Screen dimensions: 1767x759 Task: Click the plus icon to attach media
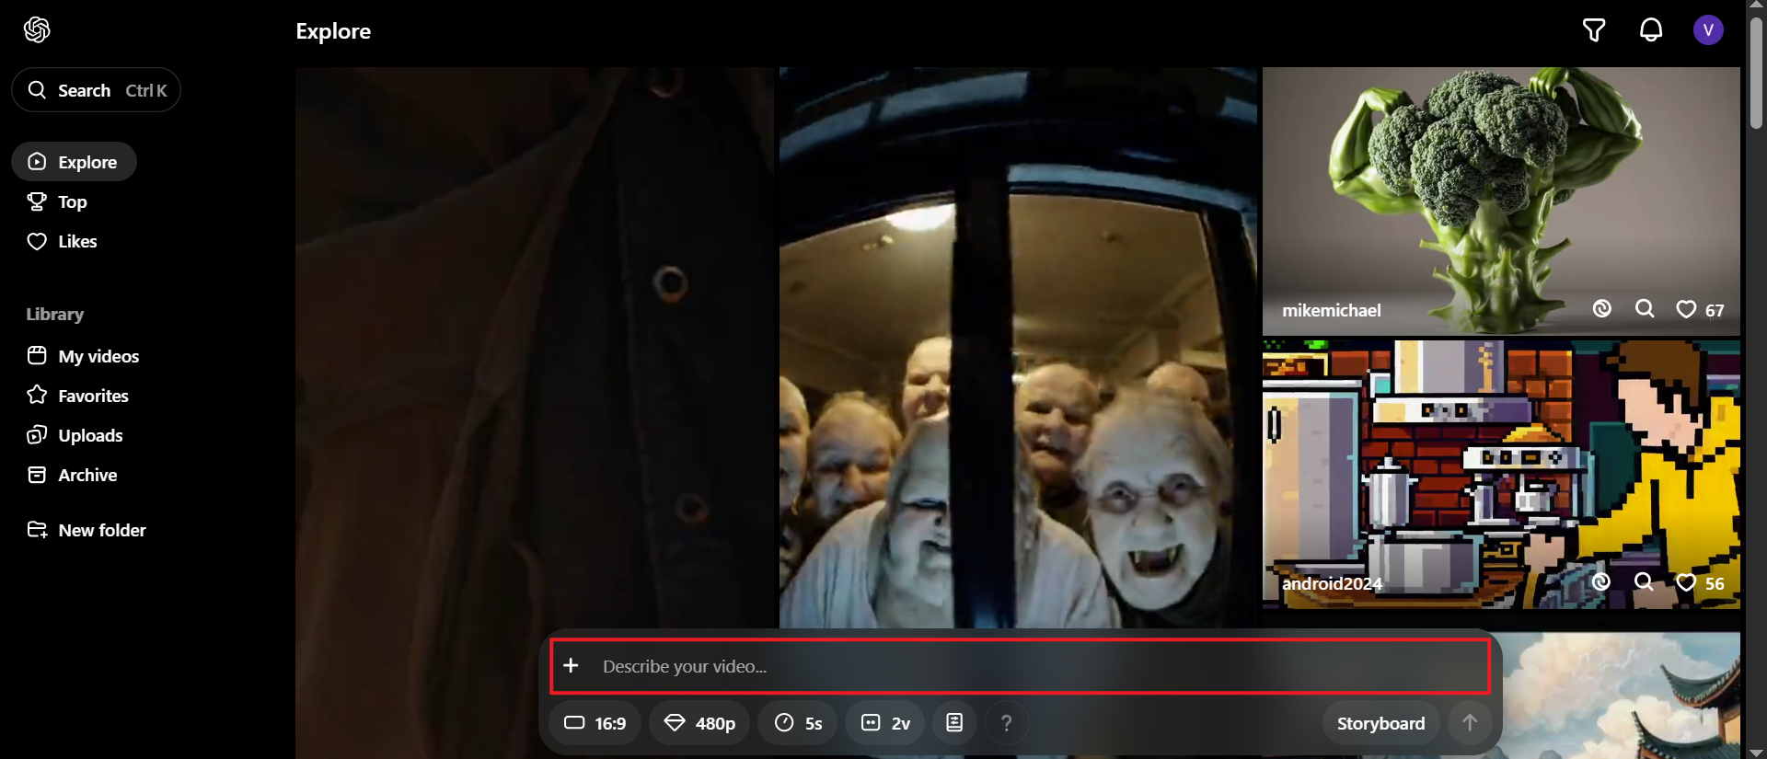click(x=572, y=665)
